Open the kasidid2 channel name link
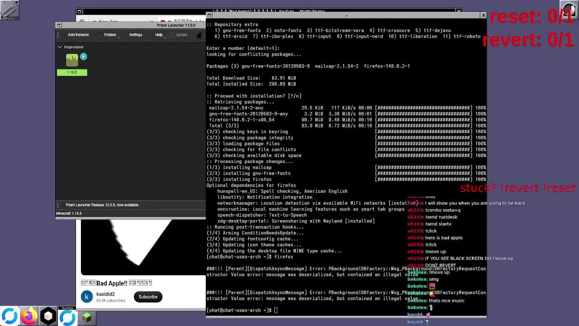The width and height of the screenshot is (579, 326). (105, 294)
